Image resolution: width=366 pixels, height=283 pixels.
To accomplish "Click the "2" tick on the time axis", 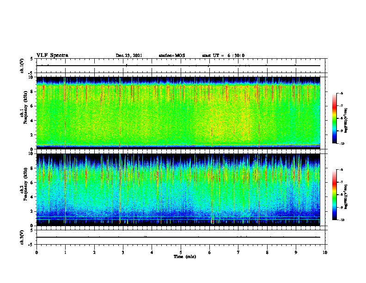I will tap(94, 252).
